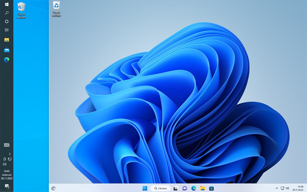Launch Microsoft Edge from the vertical taskbar
Viewport: 307px width, 192px height.
(x=7, y=60)
